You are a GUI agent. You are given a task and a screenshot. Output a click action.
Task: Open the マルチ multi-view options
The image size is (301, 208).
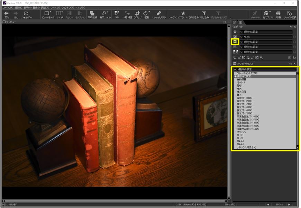[60, 15]
